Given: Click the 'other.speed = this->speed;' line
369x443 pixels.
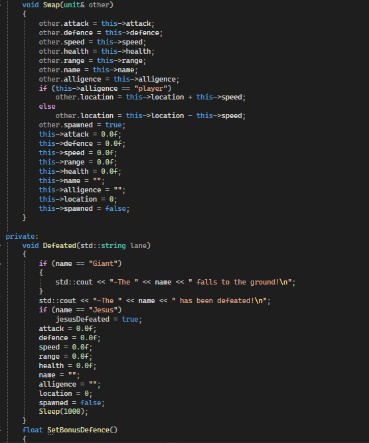Looking at the screenshot, I should pyautogui.click(x=92, y=42).
